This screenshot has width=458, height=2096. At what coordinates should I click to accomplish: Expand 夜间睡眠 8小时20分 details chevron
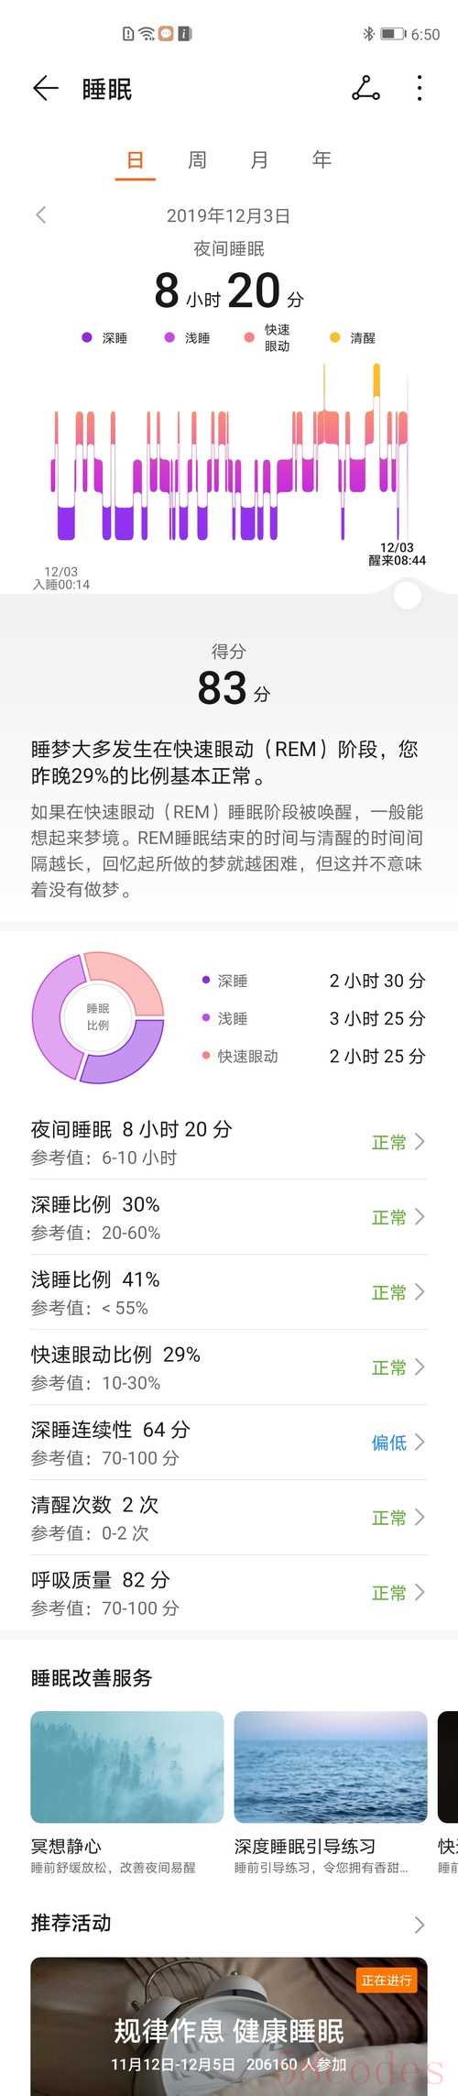(x=420, y=1141)
